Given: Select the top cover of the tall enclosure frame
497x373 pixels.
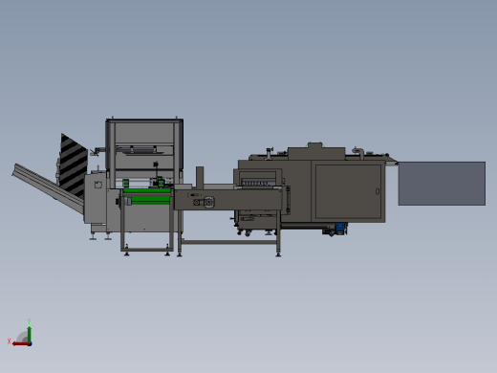Looking at the screenshot, I should pos(144,121).
